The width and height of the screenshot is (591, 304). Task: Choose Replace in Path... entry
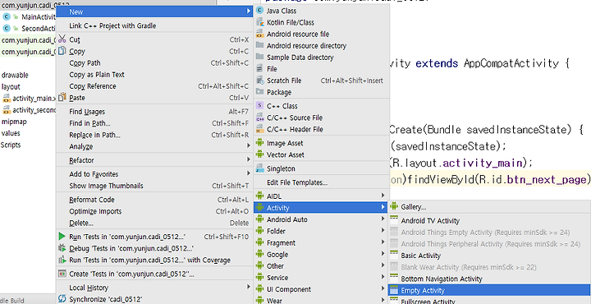154,135
